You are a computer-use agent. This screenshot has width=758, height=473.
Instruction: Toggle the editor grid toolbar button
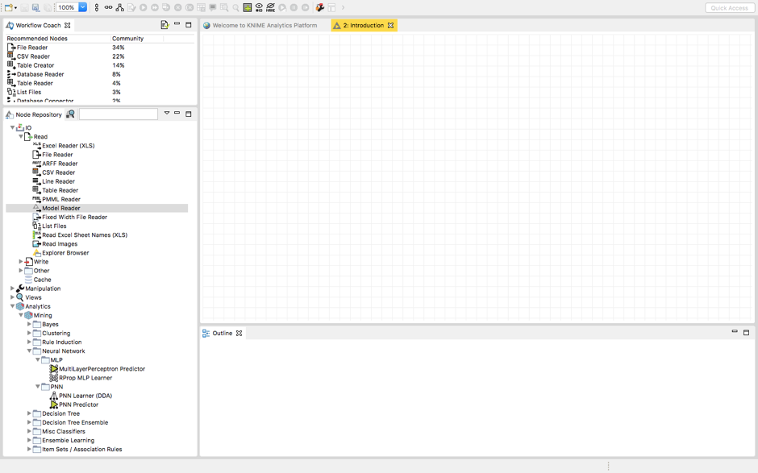(x=248, y=7)
